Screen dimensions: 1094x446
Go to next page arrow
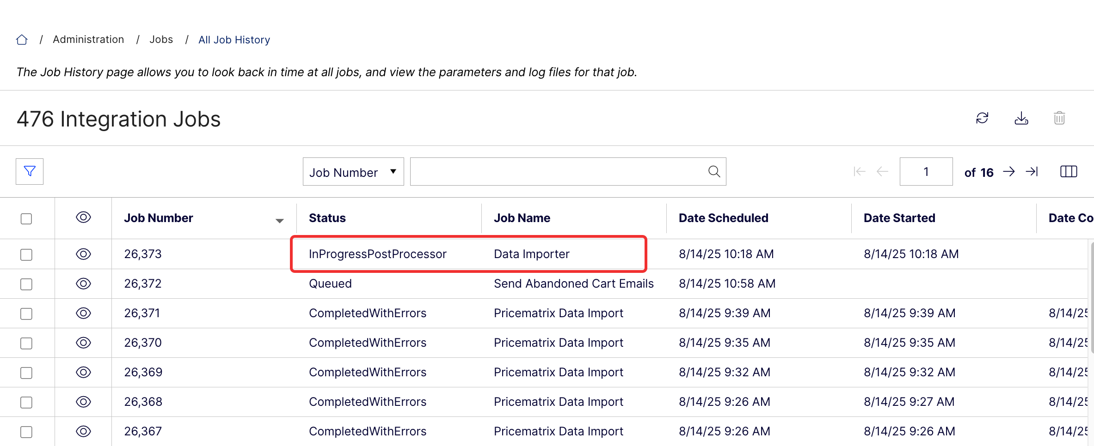[x=1009, y=172]
